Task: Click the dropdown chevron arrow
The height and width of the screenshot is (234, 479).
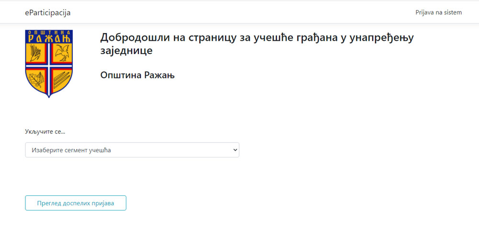Action: (235, 150)
